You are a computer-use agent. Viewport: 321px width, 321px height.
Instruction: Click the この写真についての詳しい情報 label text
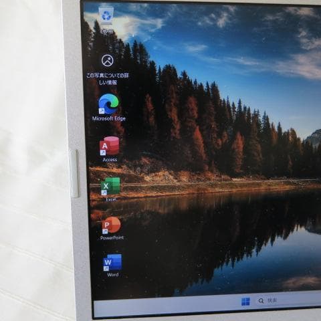[x=108, y=79]
